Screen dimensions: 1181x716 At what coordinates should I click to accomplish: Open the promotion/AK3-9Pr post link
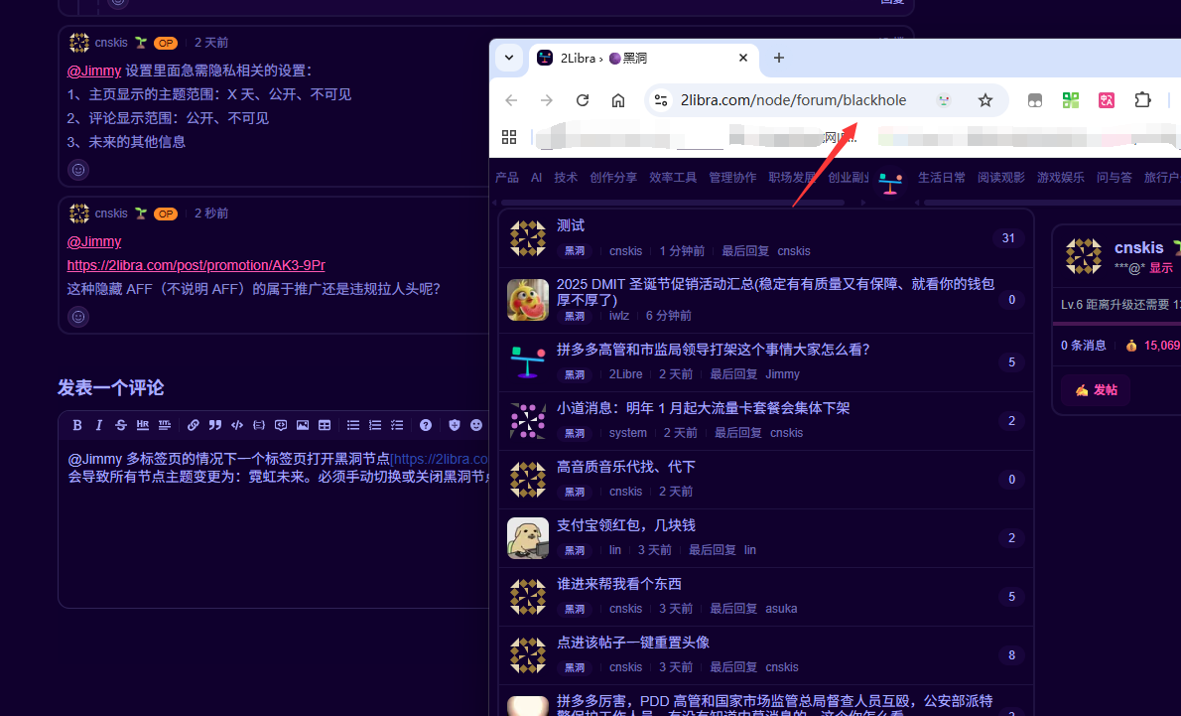[x=196, y=265]
